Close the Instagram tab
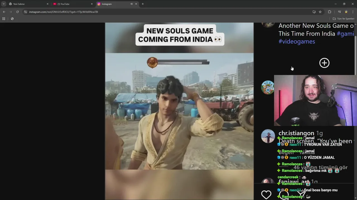 (x=136, y=4)
